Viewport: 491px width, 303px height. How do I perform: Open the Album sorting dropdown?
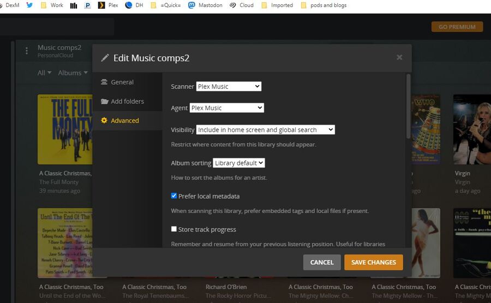pos(239,163)
